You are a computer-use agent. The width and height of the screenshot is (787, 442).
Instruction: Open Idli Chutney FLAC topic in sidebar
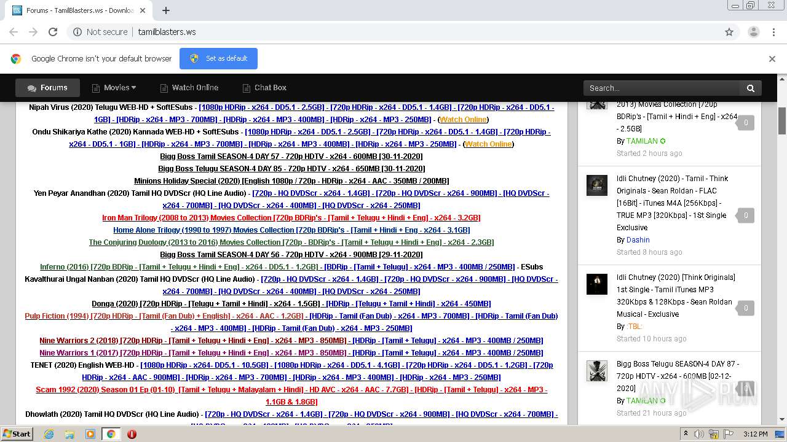673,203
